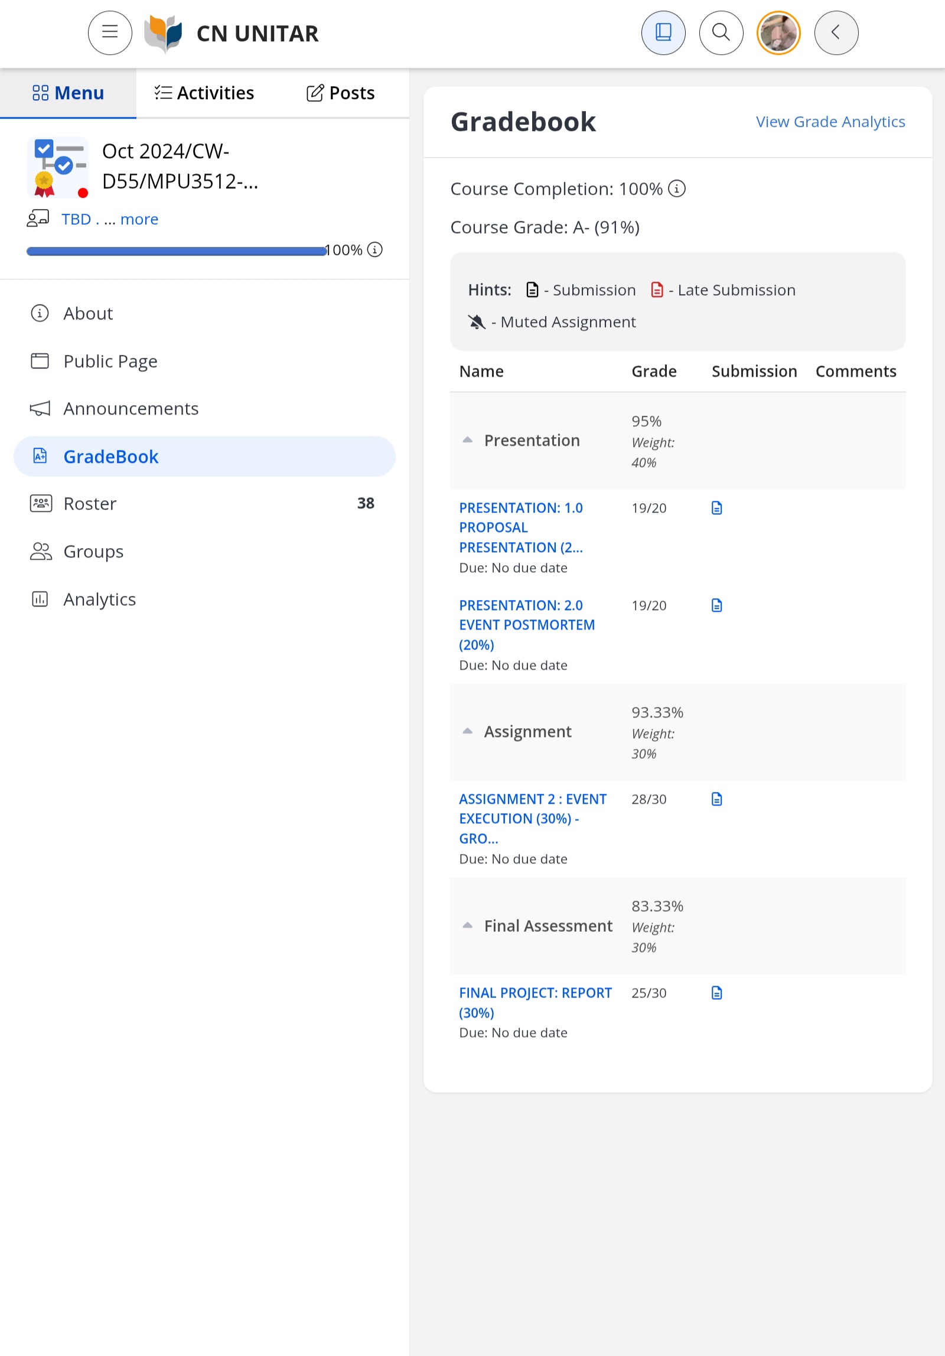Screen dimensions: 945x1356
Task: Click the back chevron button in header
Action: pos(836,33)
